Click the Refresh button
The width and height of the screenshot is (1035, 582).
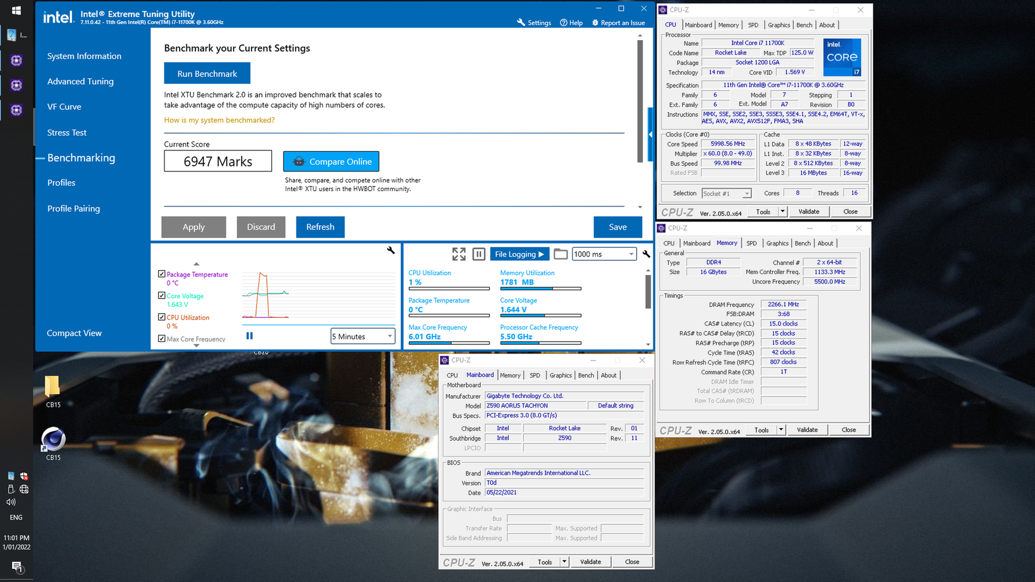[320, 227]
